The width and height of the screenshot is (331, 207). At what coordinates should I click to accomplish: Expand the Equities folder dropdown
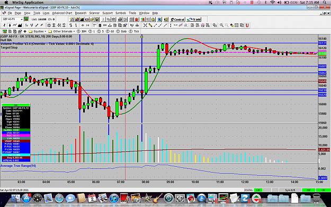click(38, 31)
